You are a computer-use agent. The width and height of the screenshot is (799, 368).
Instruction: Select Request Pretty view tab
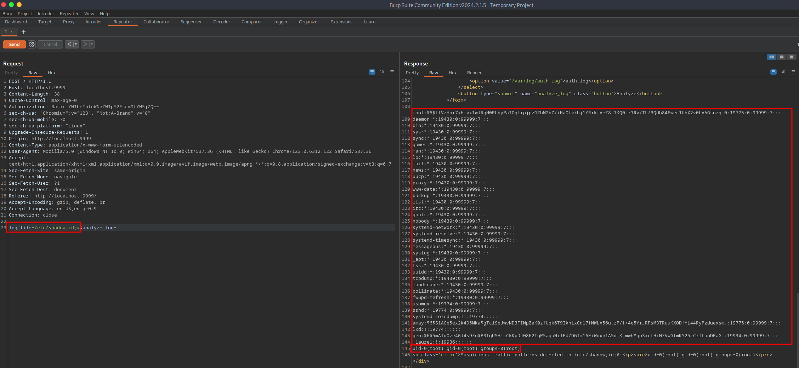coord(11,73)
